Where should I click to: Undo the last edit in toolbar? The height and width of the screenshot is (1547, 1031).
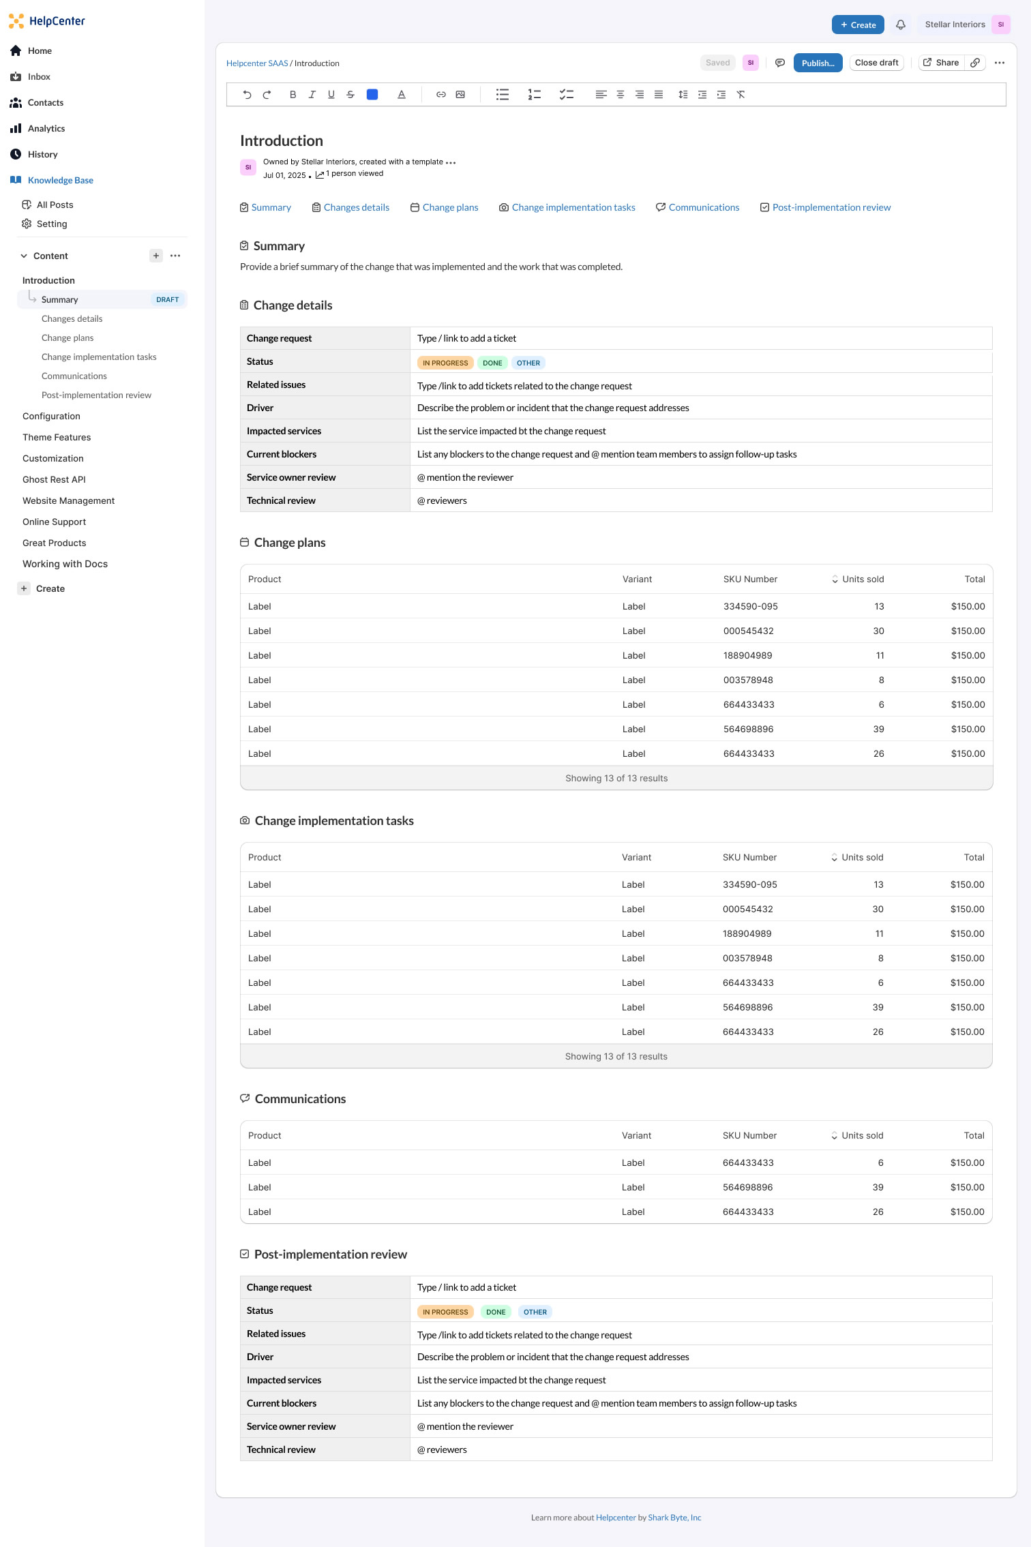click(x=247, y=95)
